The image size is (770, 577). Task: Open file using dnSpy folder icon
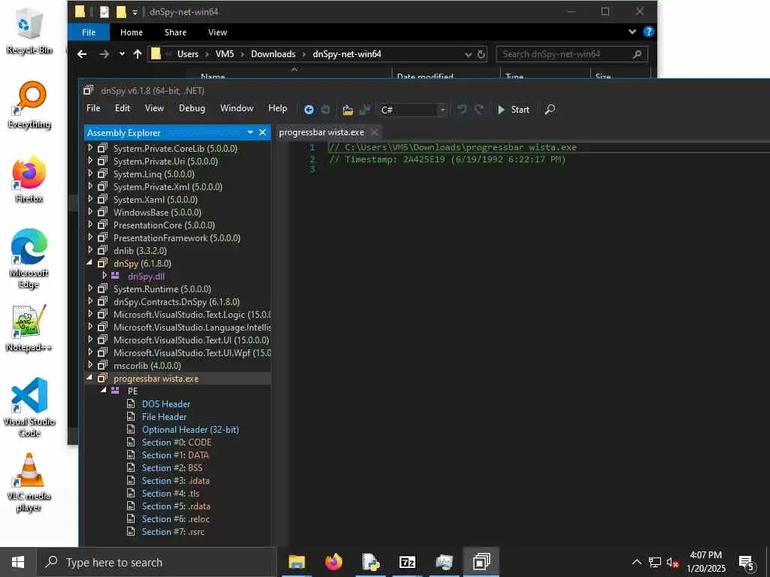click(x=347, y=110)
